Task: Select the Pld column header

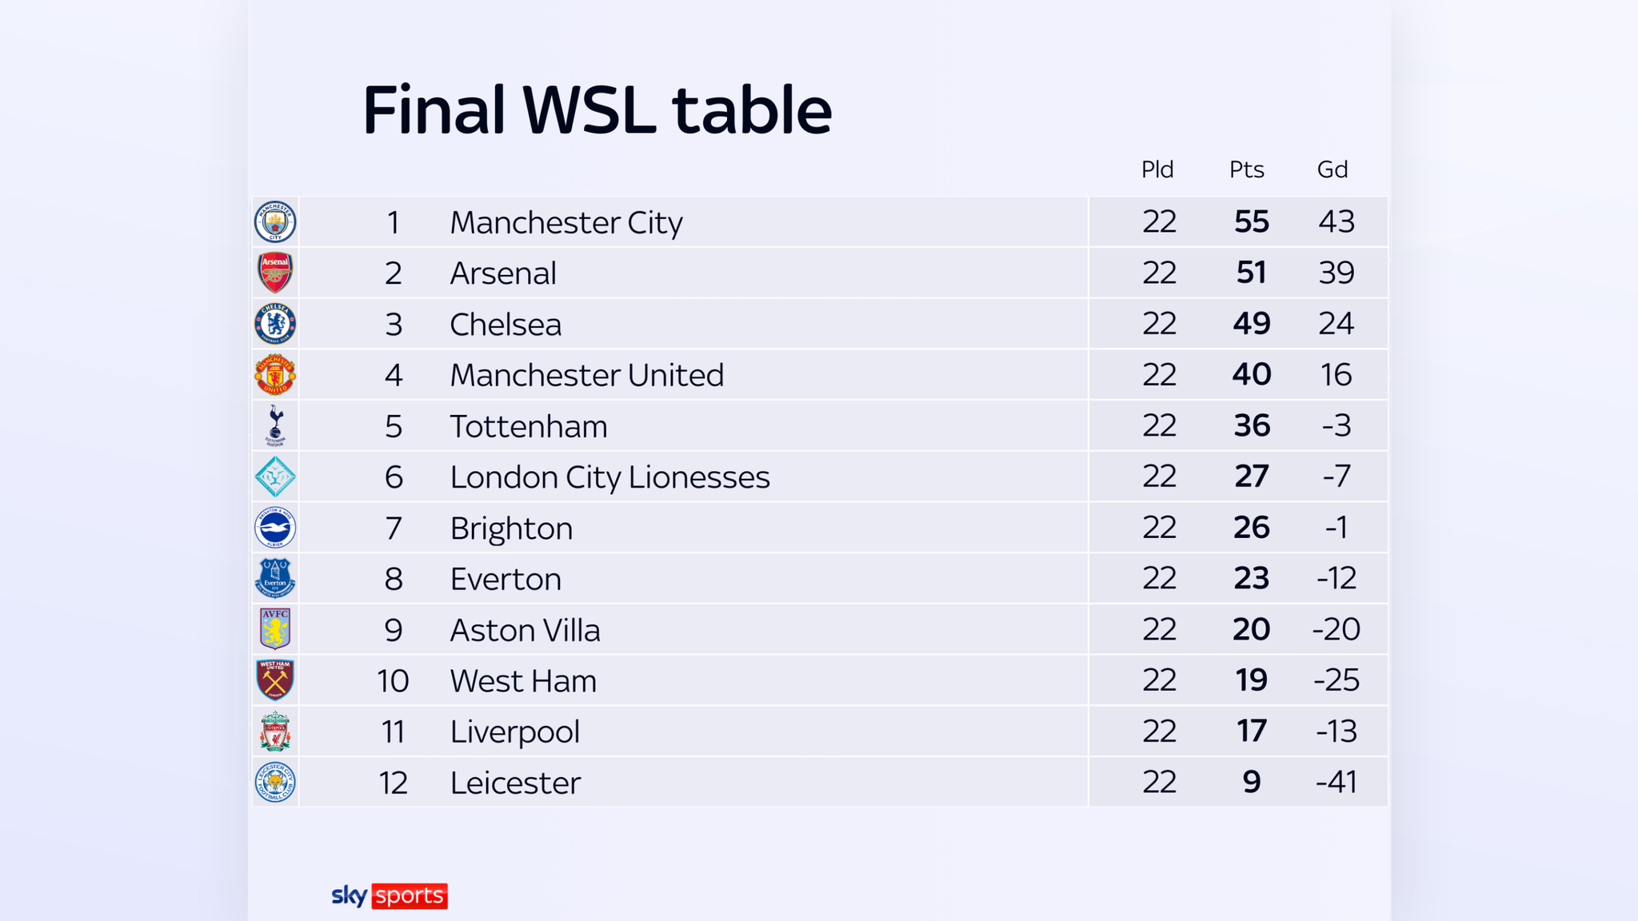Action: (1157, 169)
